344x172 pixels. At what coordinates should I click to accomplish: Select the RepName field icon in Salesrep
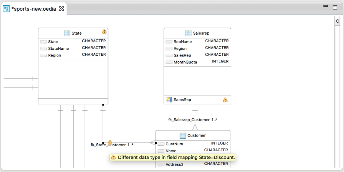pyautogui.click(x=169, y=42)
